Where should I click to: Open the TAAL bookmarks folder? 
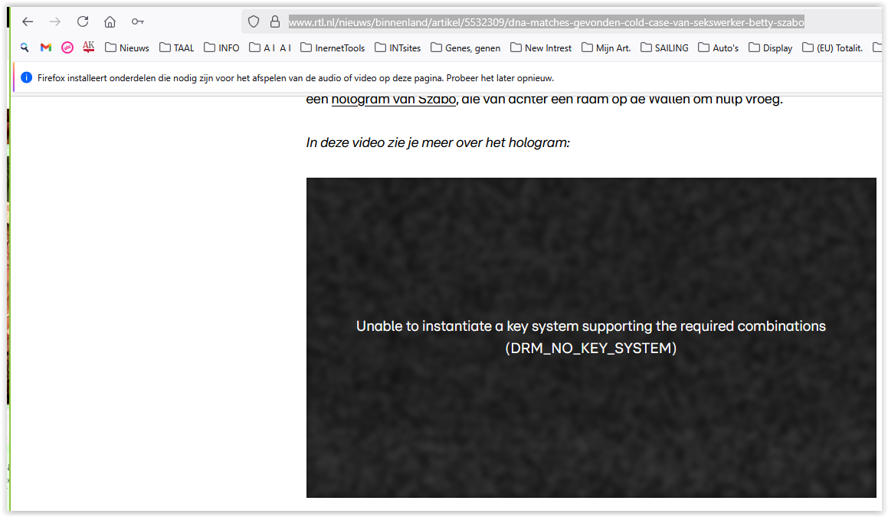click(177, 47)
